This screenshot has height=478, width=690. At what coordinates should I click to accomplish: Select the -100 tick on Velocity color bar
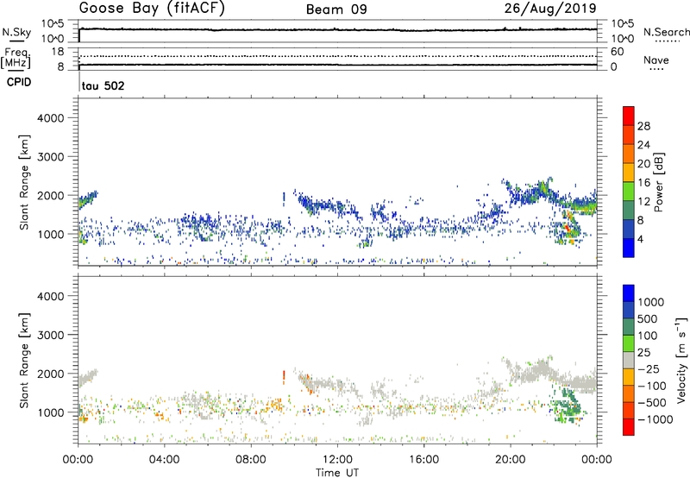click(652, 386)
